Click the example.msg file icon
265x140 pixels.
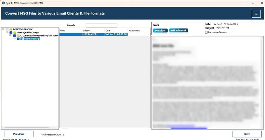pyautogui.click(x=22, y=39)
